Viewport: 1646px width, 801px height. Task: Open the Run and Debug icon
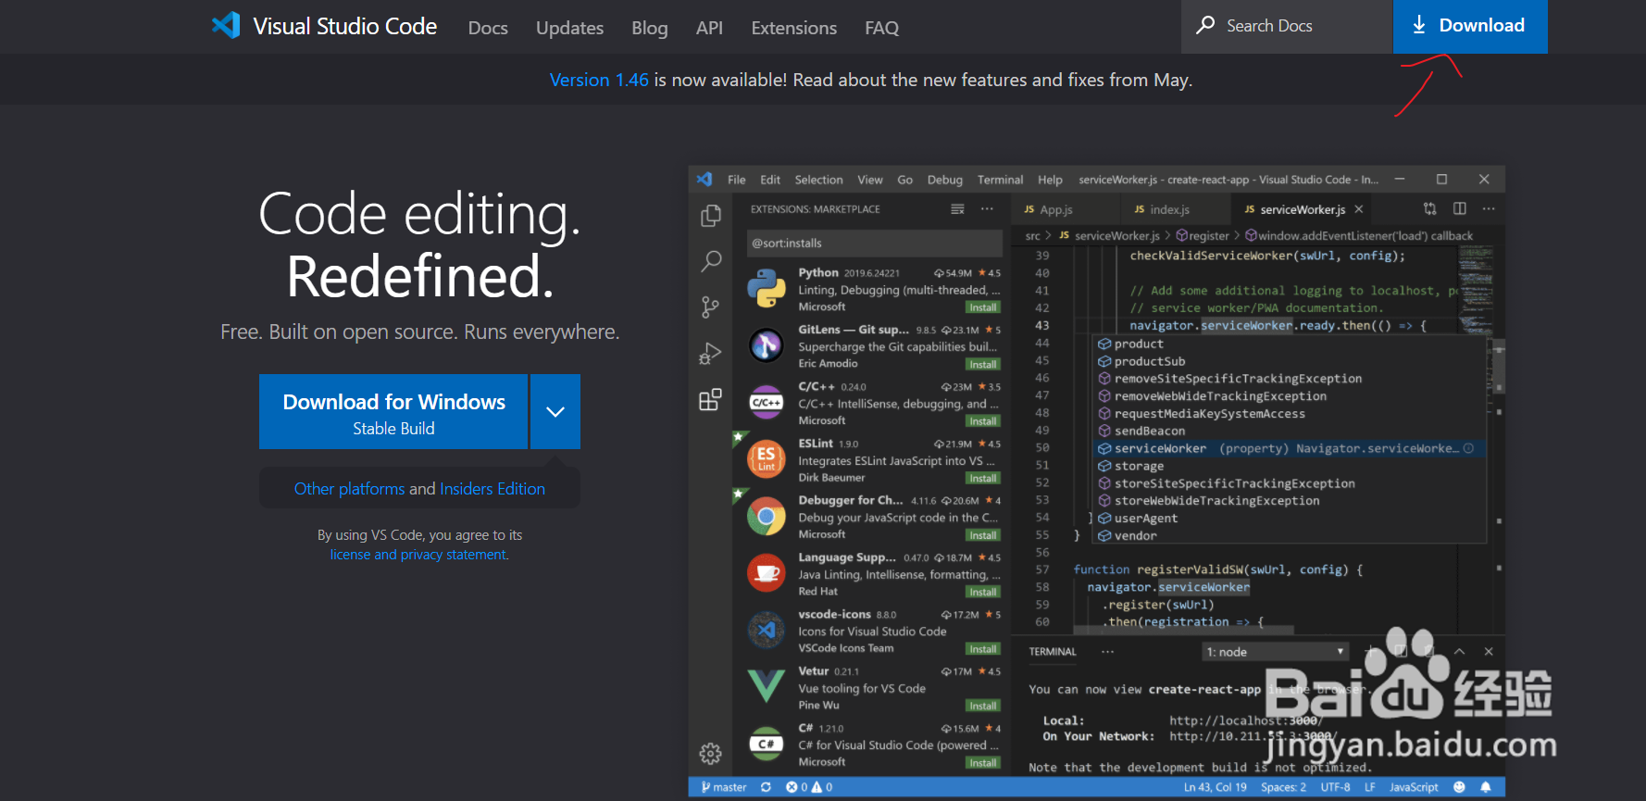click(711, 354)
